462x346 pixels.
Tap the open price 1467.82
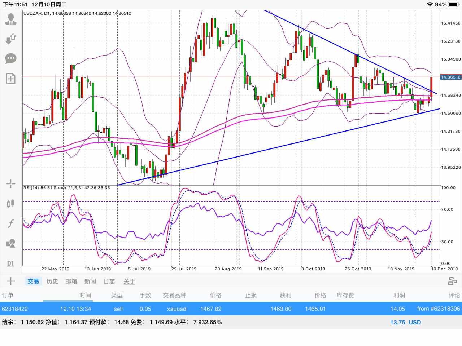pos(211,309)
